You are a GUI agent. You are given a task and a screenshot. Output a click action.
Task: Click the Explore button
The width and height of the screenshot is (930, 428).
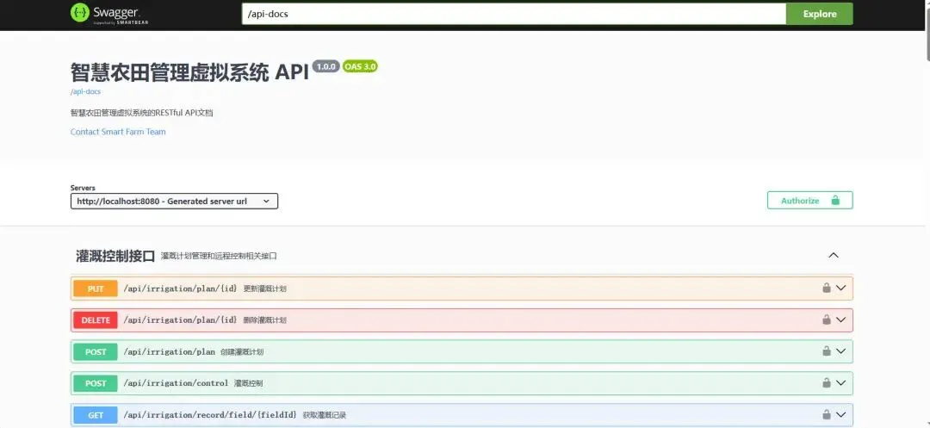(x=820, y=14)
